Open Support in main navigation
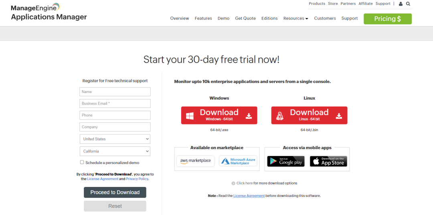Screen dimensions: 433x215 [350, 18]
